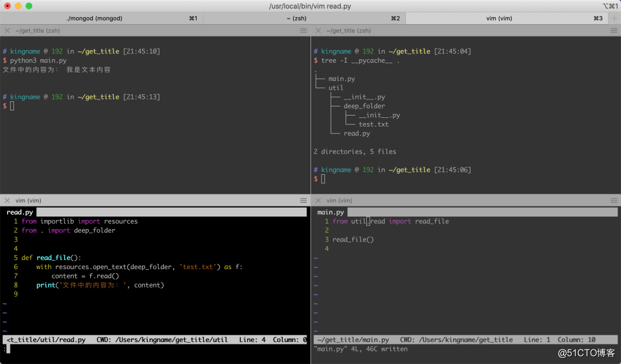This screenshot has width=621, height=364.
Task: Open the hamburger menu of the tree output pane
Action: click(x=614, y=30)
